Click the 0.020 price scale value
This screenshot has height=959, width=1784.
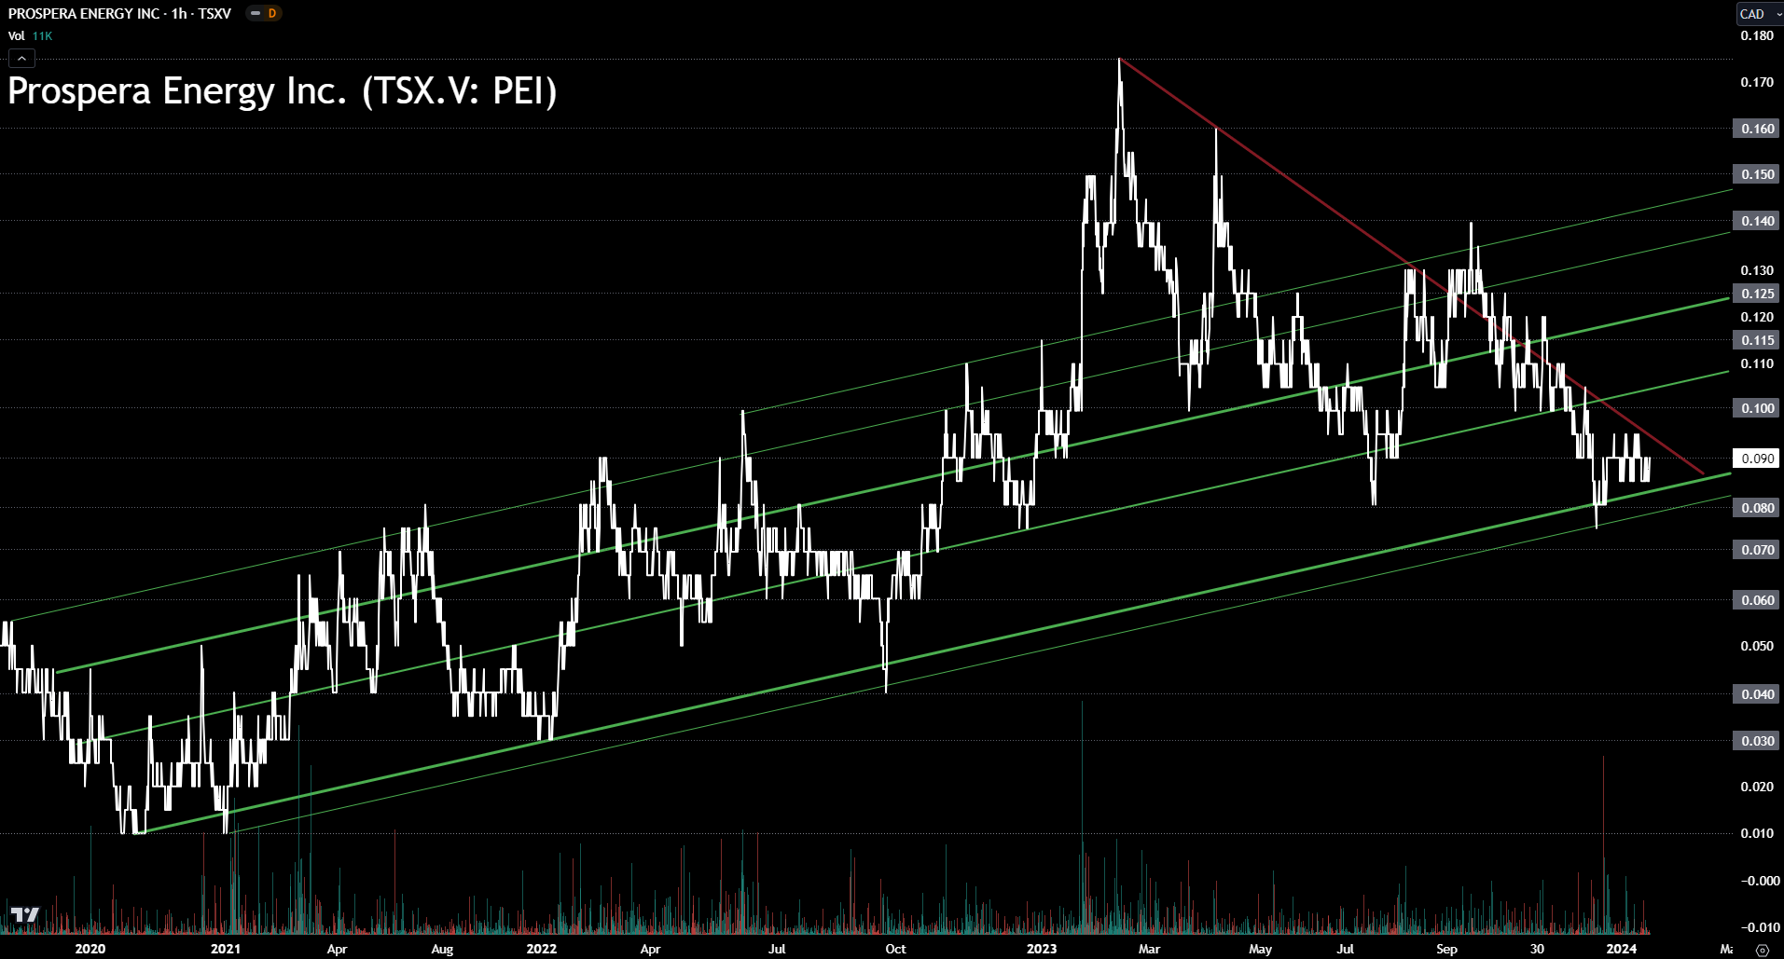(x=1757, y=787)
